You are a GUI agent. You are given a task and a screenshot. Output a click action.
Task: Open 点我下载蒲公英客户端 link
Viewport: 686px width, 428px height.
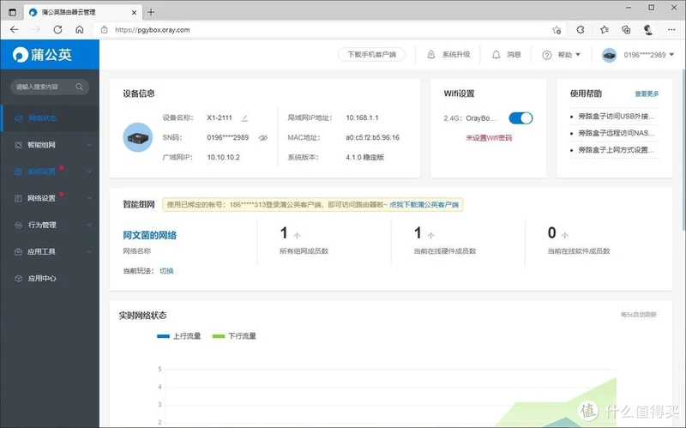pyautogui.click(x=424, y=204)
